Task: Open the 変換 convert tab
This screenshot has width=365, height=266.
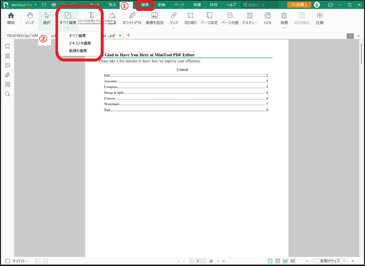Action: (161, 5)
